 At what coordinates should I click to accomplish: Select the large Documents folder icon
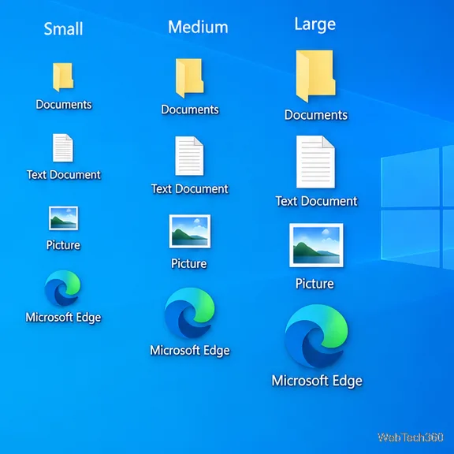coord(315,76)
